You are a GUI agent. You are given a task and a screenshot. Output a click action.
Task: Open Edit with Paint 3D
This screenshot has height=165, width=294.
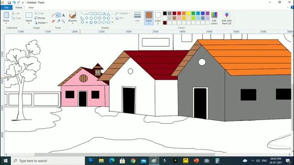pyautogui.click(x=226, y=18)
